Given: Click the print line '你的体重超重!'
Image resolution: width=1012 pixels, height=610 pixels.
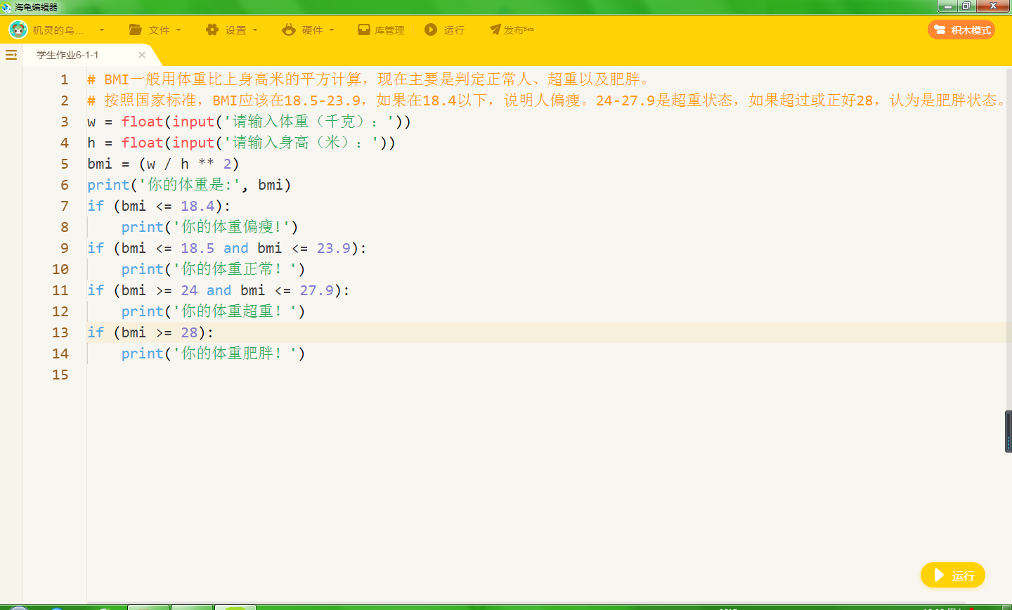Looking at the screenshot, I should [214, 311].
